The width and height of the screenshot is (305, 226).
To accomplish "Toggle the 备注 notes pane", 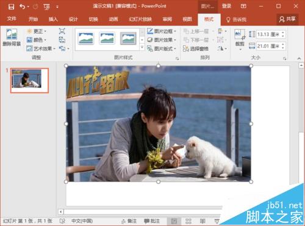I will (129, 221).
